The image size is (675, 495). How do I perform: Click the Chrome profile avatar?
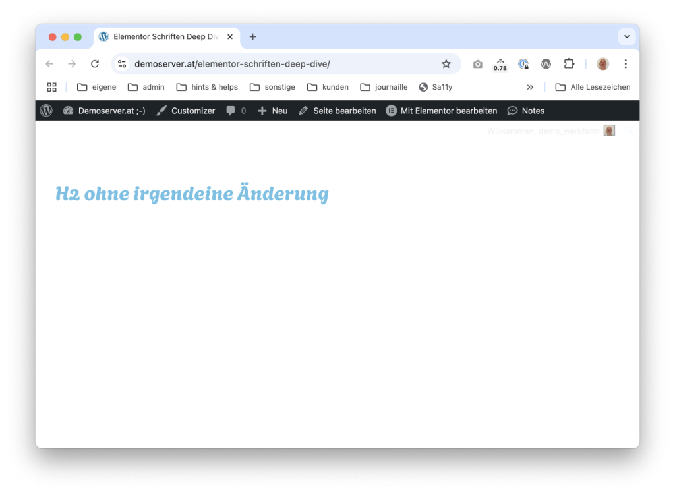[602, 64]
